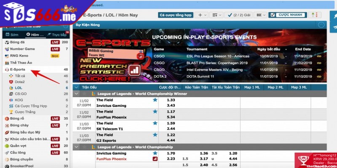Bet SK Telecom T1 at 2.44
This screenshot has width=337, height=168.
171,129
